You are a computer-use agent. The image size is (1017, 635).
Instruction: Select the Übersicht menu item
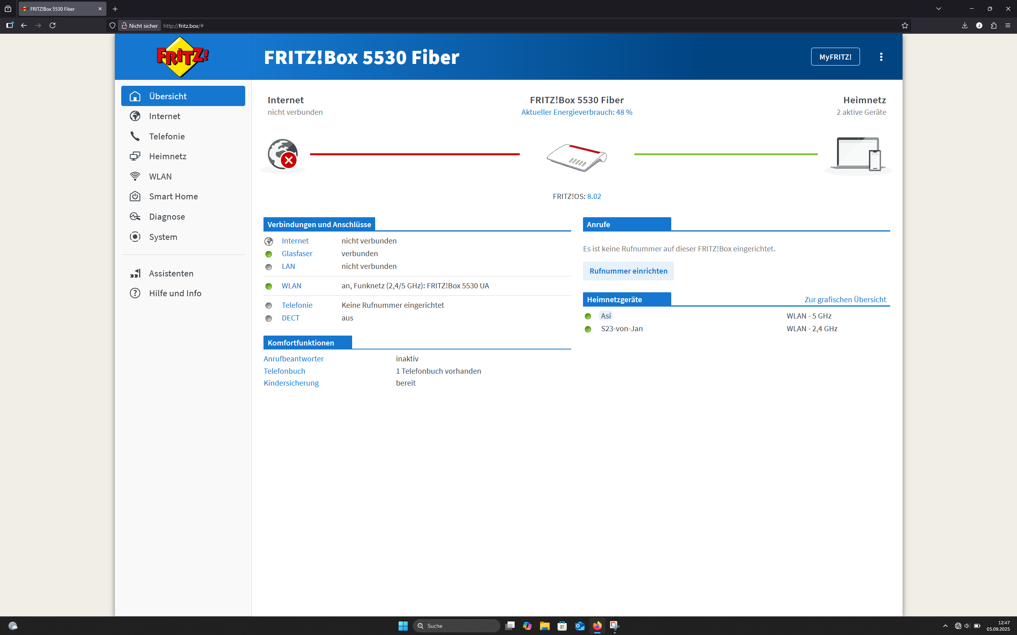coord(183,96)
